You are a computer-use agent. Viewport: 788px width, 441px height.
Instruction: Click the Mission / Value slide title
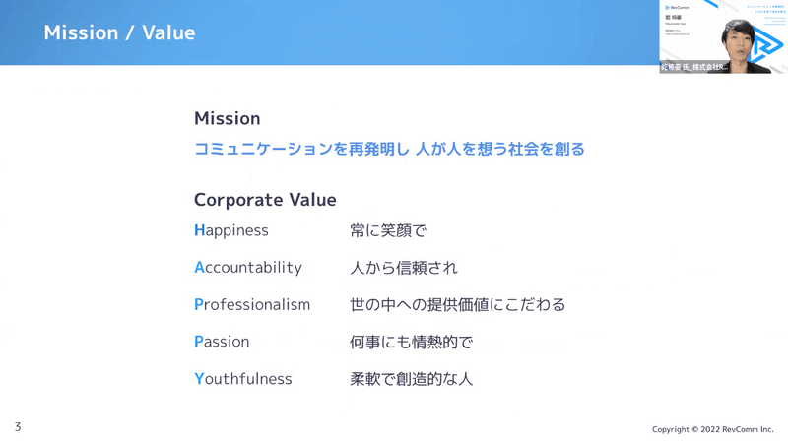pyautogui.click(x=119, y=32)
